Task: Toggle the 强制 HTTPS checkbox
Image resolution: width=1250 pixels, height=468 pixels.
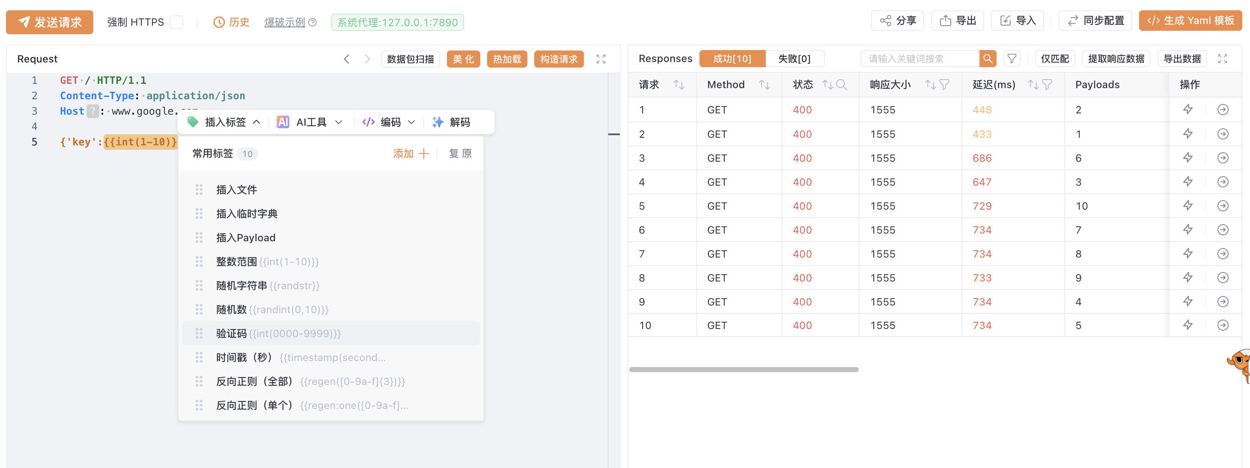Action: [177, 22]
